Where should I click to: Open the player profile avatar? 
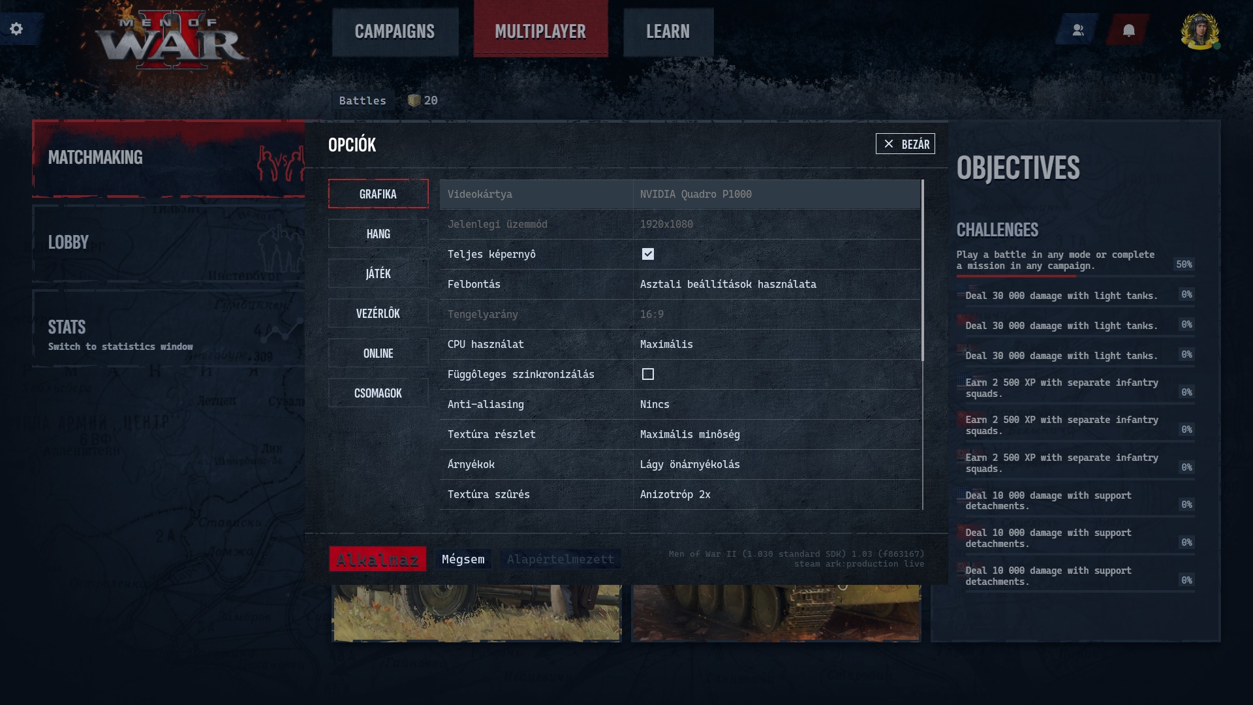point(1199,31)
